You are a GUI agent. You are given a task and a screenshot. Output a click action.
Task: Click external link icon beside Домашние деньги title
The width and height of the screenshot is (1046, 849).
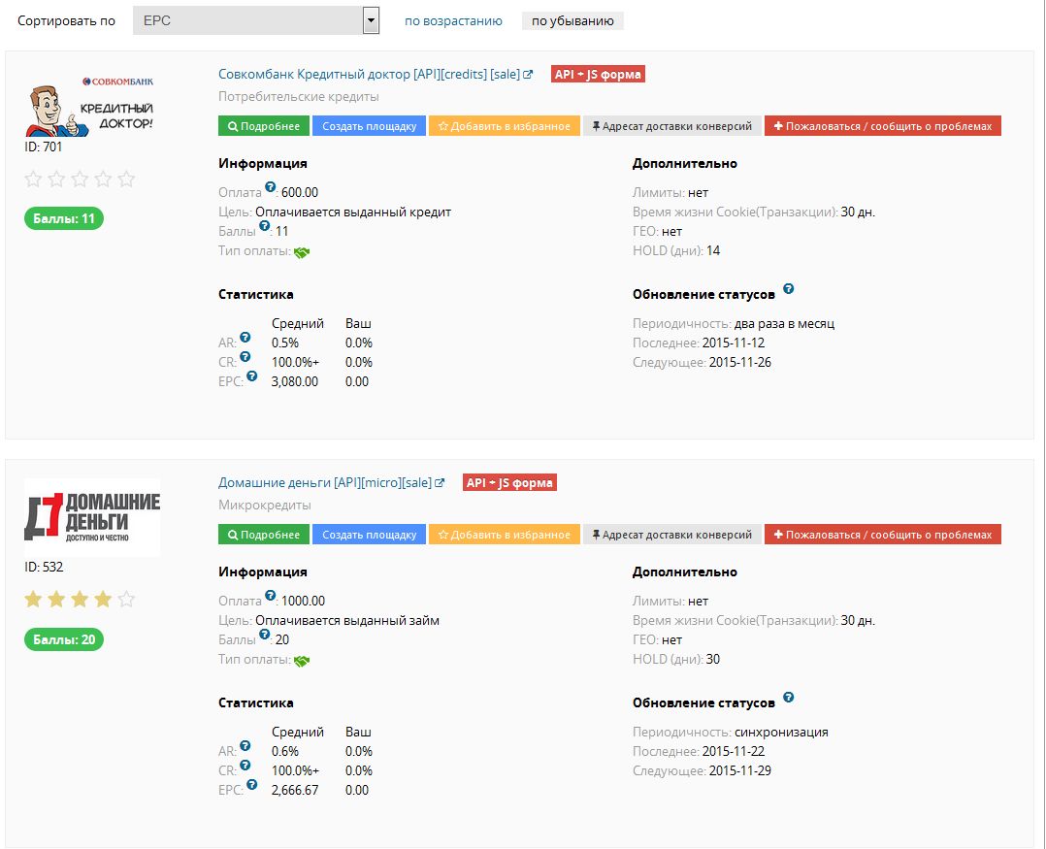(440, 483)
